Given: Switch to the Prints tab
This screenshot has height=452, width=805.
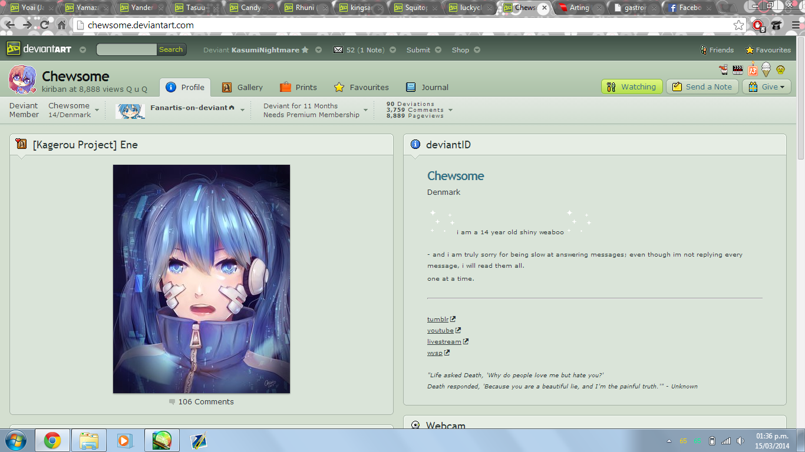Looking at the screenshot, I should click(298, 87).
